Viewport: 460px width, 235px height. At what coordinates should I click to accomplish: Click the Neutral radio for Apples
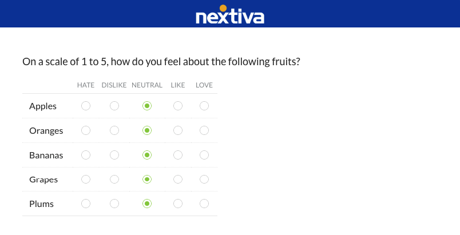[147, 106]
